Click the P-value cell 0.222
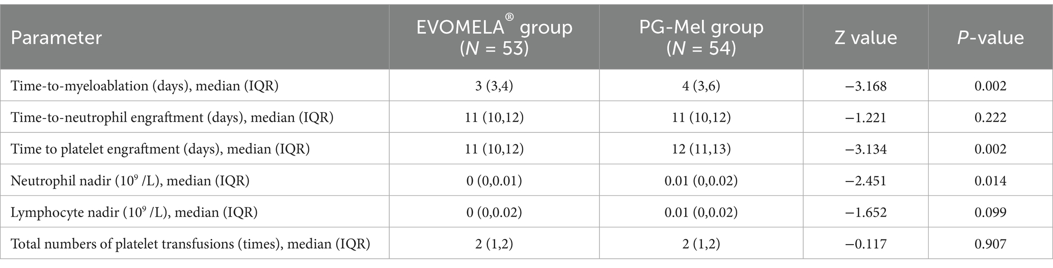Screen dimensions: 1053x268 click(990, 117)
